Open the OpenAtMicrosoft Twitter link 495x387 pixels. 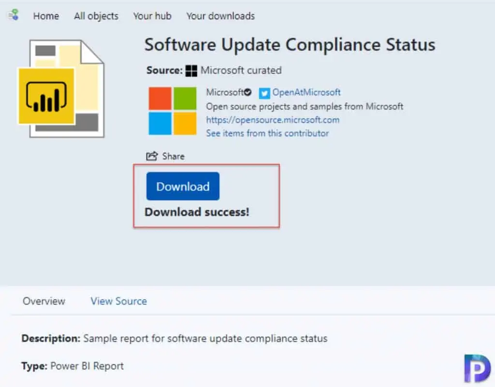pos(306,92)
